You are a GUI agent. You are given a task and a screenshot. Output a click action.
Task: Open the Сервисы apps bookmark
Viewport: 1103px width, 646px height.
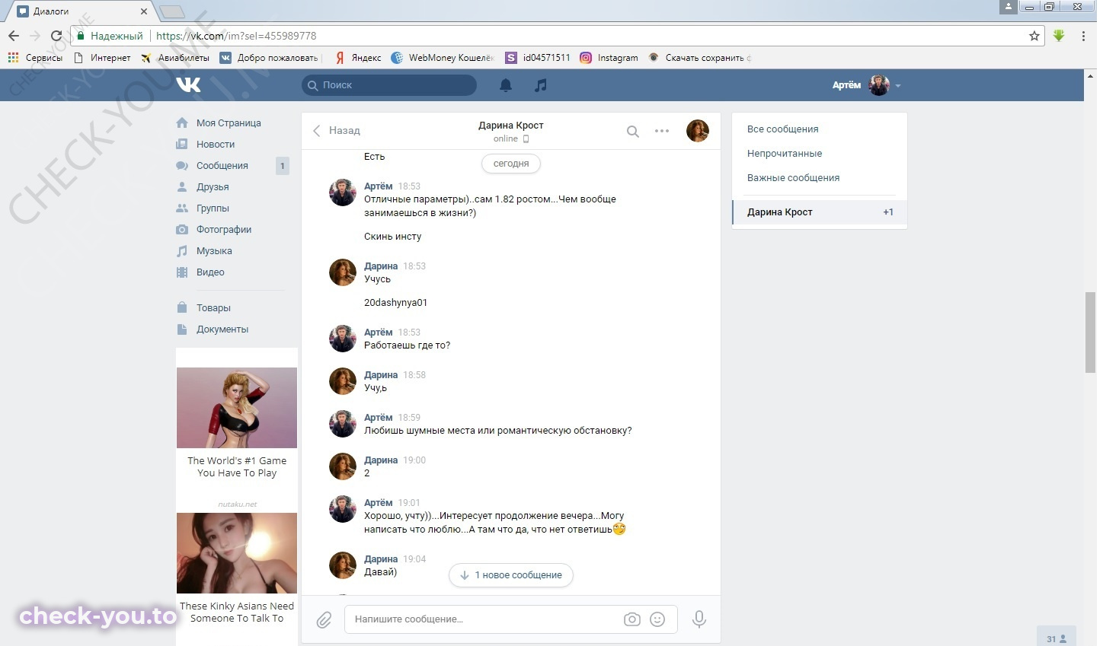pyautogui.click(x=35, y=58)
